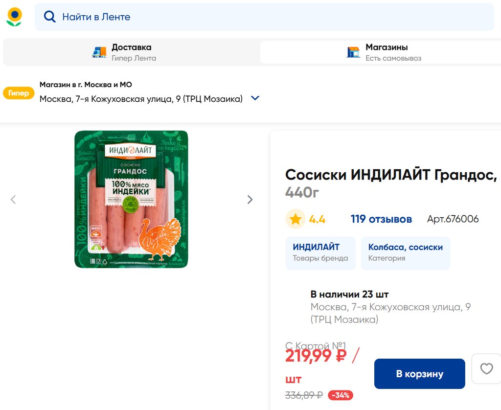
Task: Show previous product image arrow
Action: click(13, 200)
